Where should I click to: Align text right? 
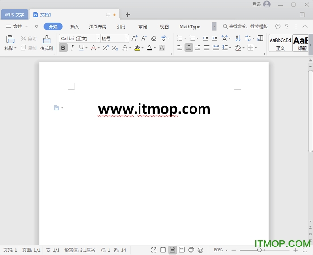198,47
